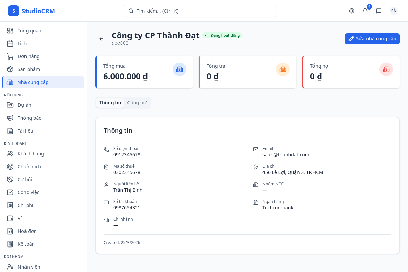Click the Đang hoạt động status badge
The image size is (408, 272).
(222, 35)
